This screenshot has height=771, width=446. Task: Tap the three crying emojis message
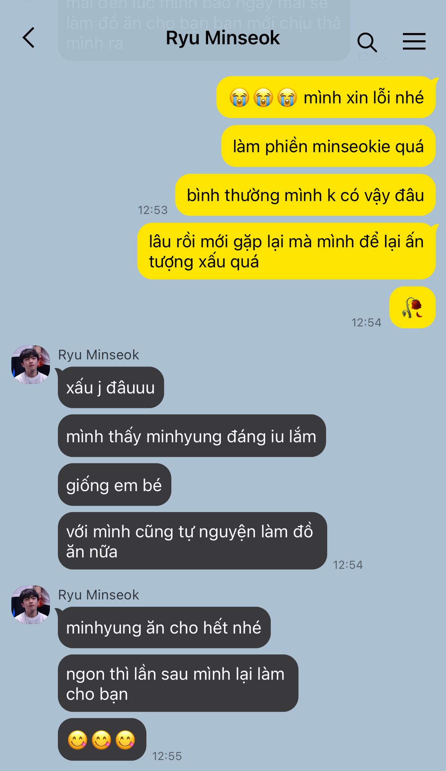(x=326, y=97)
